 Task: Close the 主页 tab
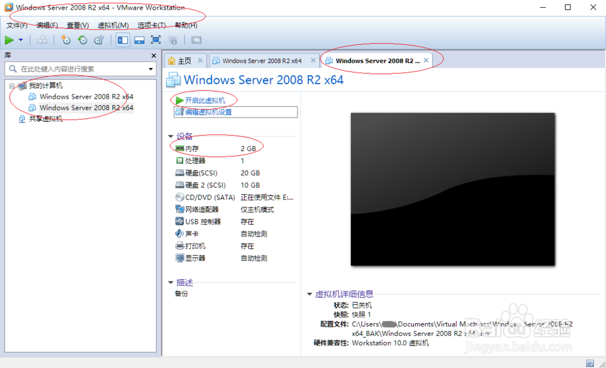(200, 60)
